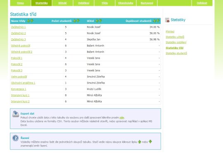223x153 pixels.
Task: Sort Učitel column ascending with up arrow
Action: click(x=97, y=21)
